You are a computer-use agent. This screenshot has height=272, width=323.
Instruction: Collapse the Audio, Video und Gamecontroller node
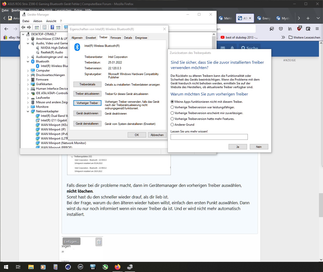point(28,43)
